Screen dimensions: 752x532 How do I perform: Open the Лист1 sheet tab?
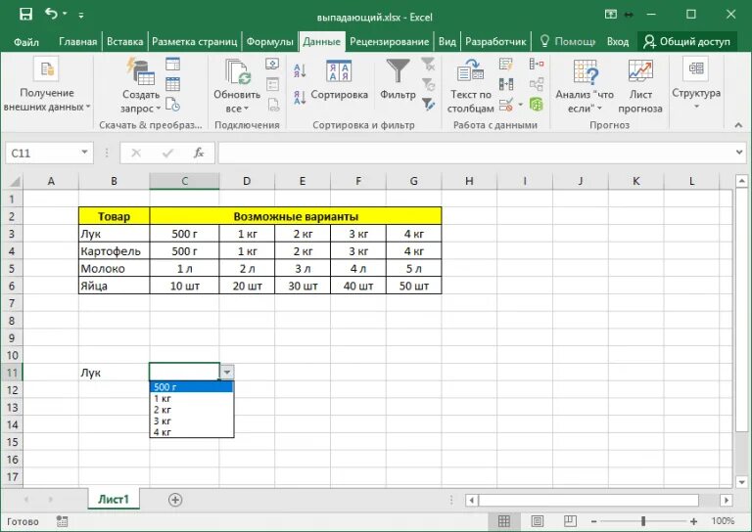click(114, 500)
